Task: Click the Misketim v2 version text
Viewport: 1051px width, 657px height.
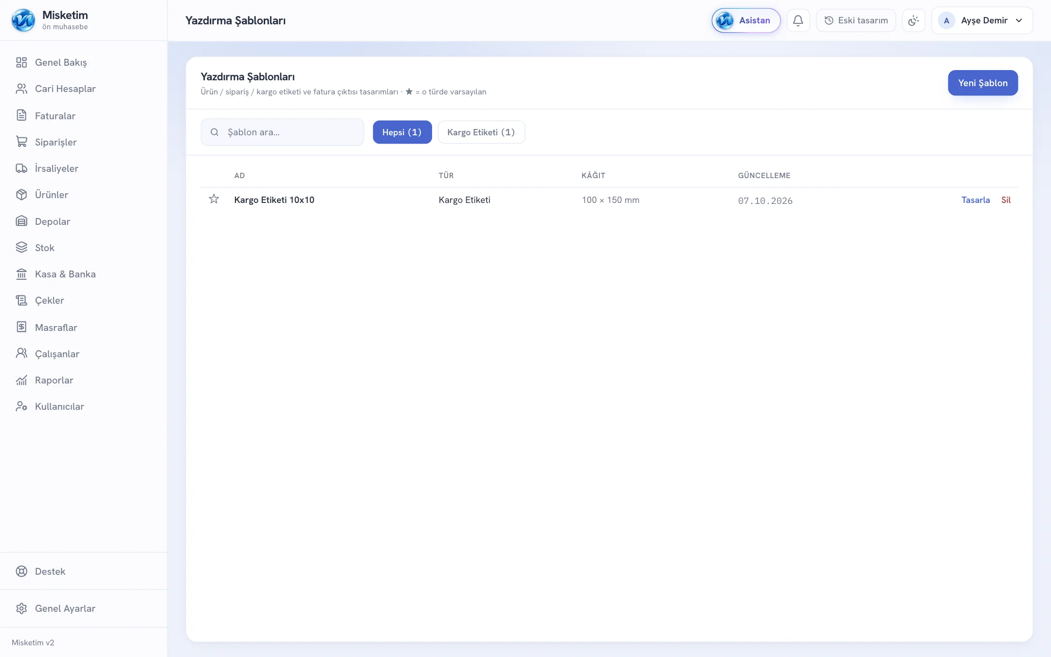Action: tap(33, 642)
